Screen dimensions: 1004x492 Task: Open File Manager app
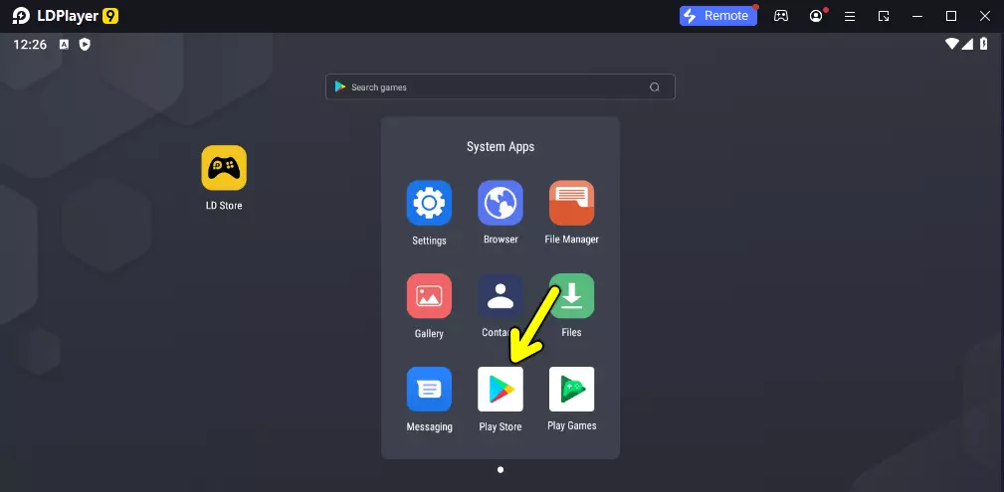coord(572,203)
